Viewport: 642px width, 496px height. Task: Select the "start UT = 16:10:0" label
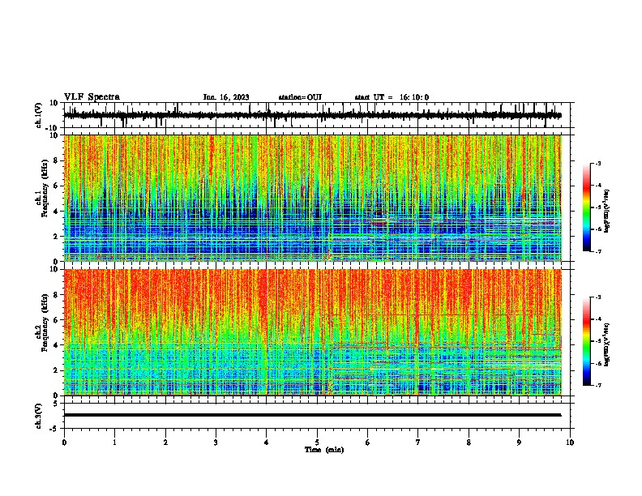(x=392, y=97)
